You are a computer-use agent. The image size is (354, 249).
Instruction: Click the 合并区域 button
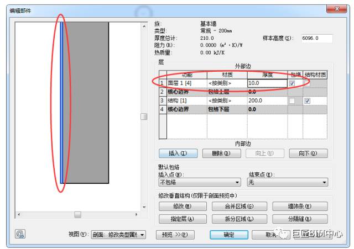240,206
